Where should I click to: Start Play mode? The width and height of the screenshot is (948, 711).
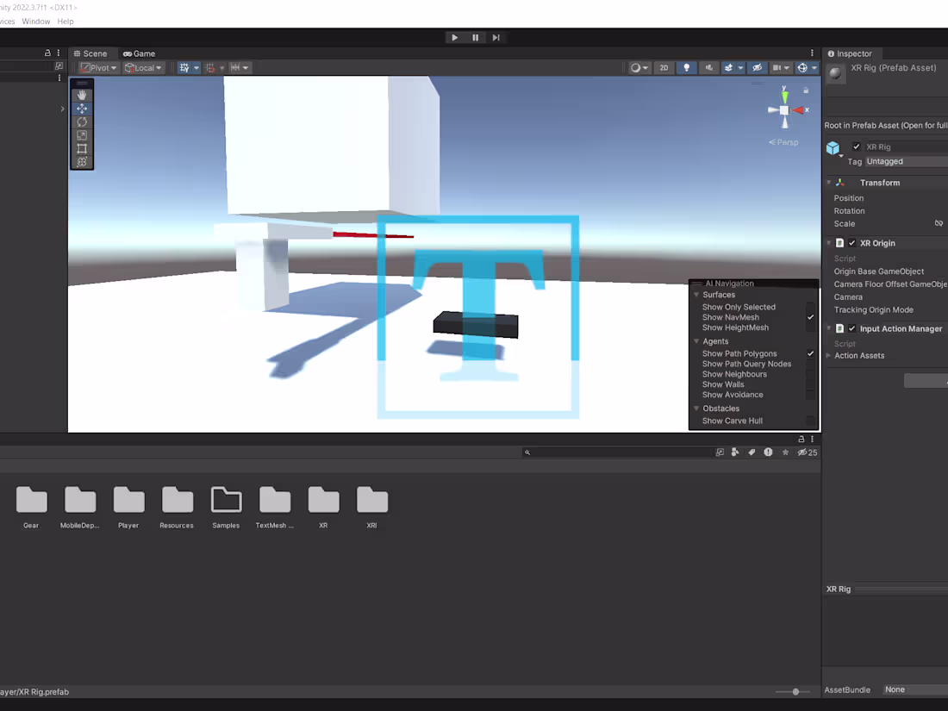tap(455, 37)
